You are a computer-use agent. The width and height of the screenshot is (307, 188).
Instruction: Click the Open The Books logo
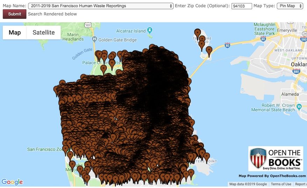[x=276, y=159]
